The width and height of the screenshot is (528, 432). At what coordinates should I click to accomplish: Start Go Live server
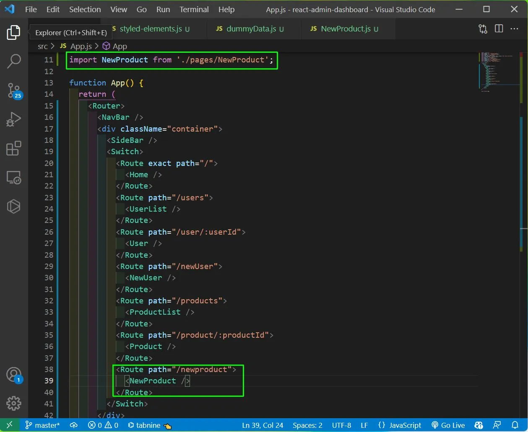448,425
